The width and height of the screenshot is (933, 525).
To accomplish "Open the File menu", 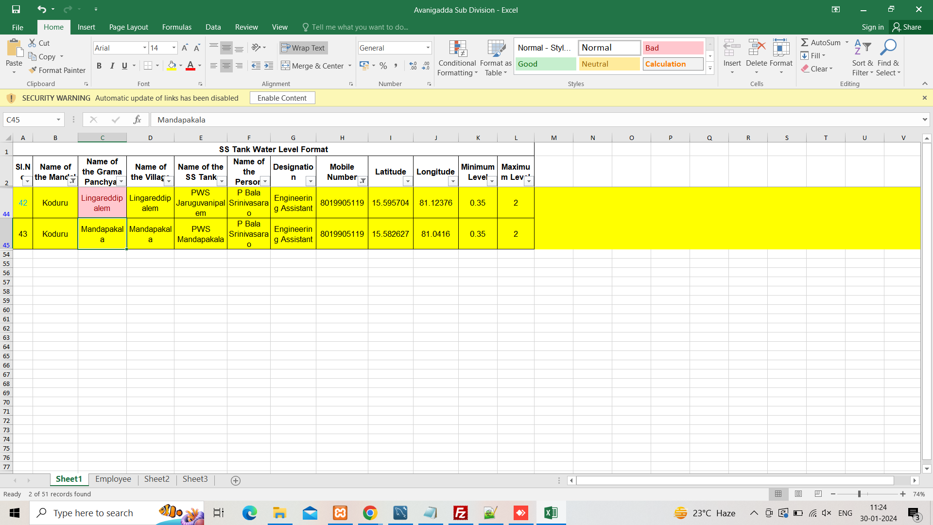I will click(17, 27).
